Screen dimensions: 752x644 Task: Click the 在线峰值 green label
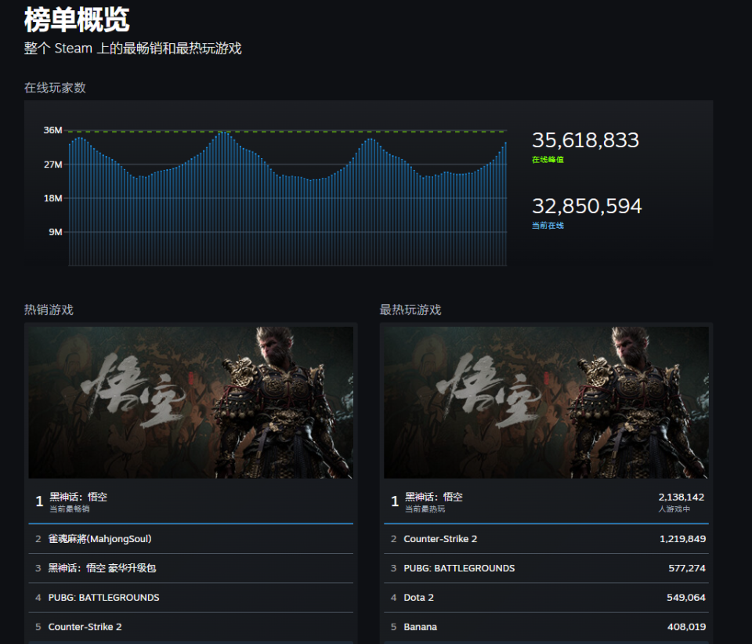click(548, 160)
